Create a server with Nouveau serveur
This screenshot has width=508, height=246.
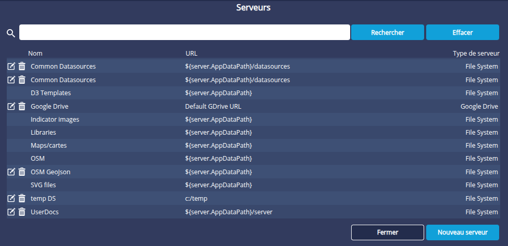(462, 232)
